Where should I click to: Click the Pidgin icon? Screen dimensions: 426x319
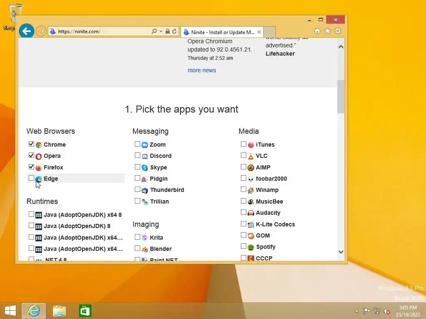click(x=145, y=179)
